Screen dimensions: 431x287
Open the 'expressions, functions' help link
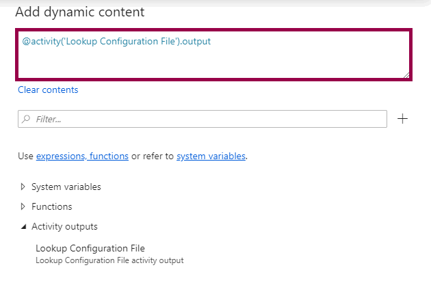82,156
